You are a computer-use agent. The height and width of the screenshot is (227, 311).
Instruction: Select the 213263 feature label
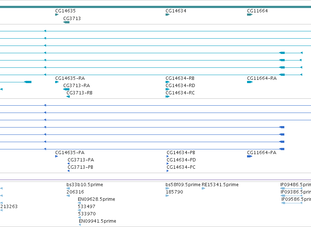tap(9, 207)
